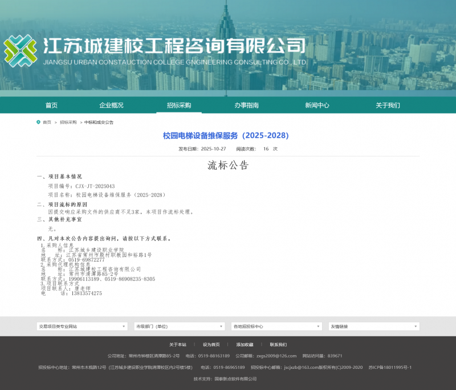Viewport: 456px width, 390px height.
Task: Open the 各地招投标中心 dropdown
Action: coord(276,325)
